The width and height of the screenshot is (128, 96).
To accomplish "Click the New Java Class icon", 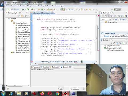I will [42, 9].
